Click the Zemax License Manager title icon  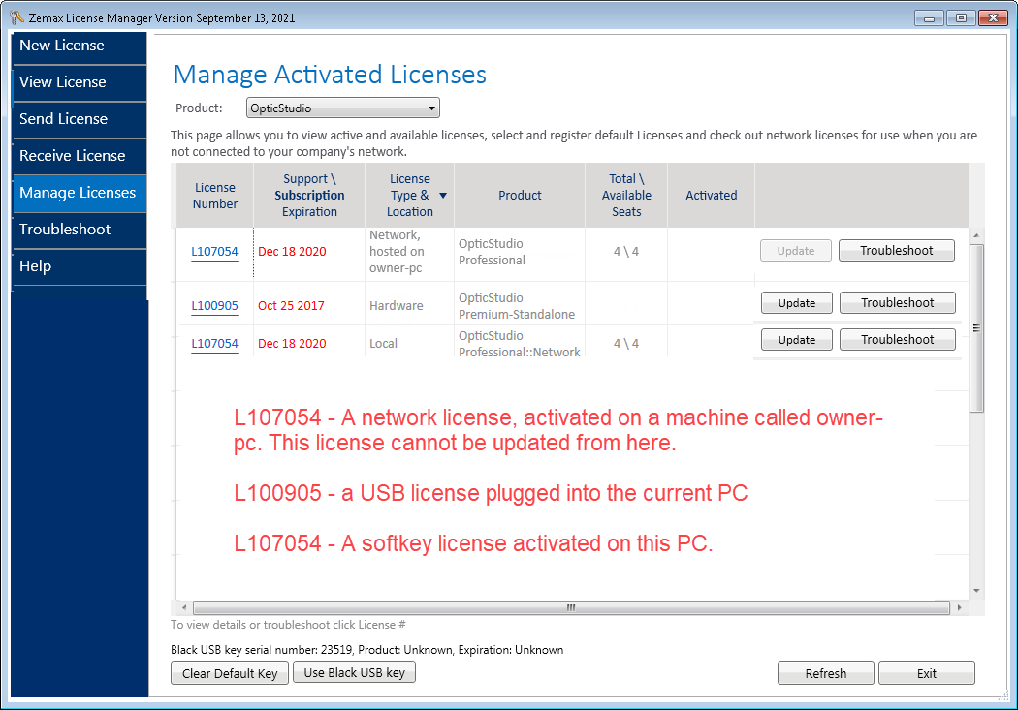pos(17,17)
